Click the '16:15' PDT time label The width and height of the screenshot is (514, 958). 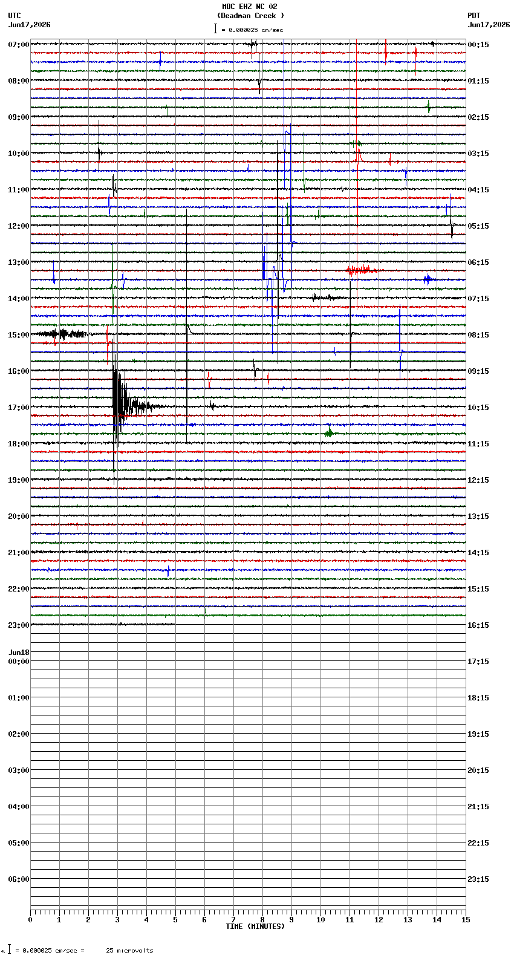click(x=478, y=625)
